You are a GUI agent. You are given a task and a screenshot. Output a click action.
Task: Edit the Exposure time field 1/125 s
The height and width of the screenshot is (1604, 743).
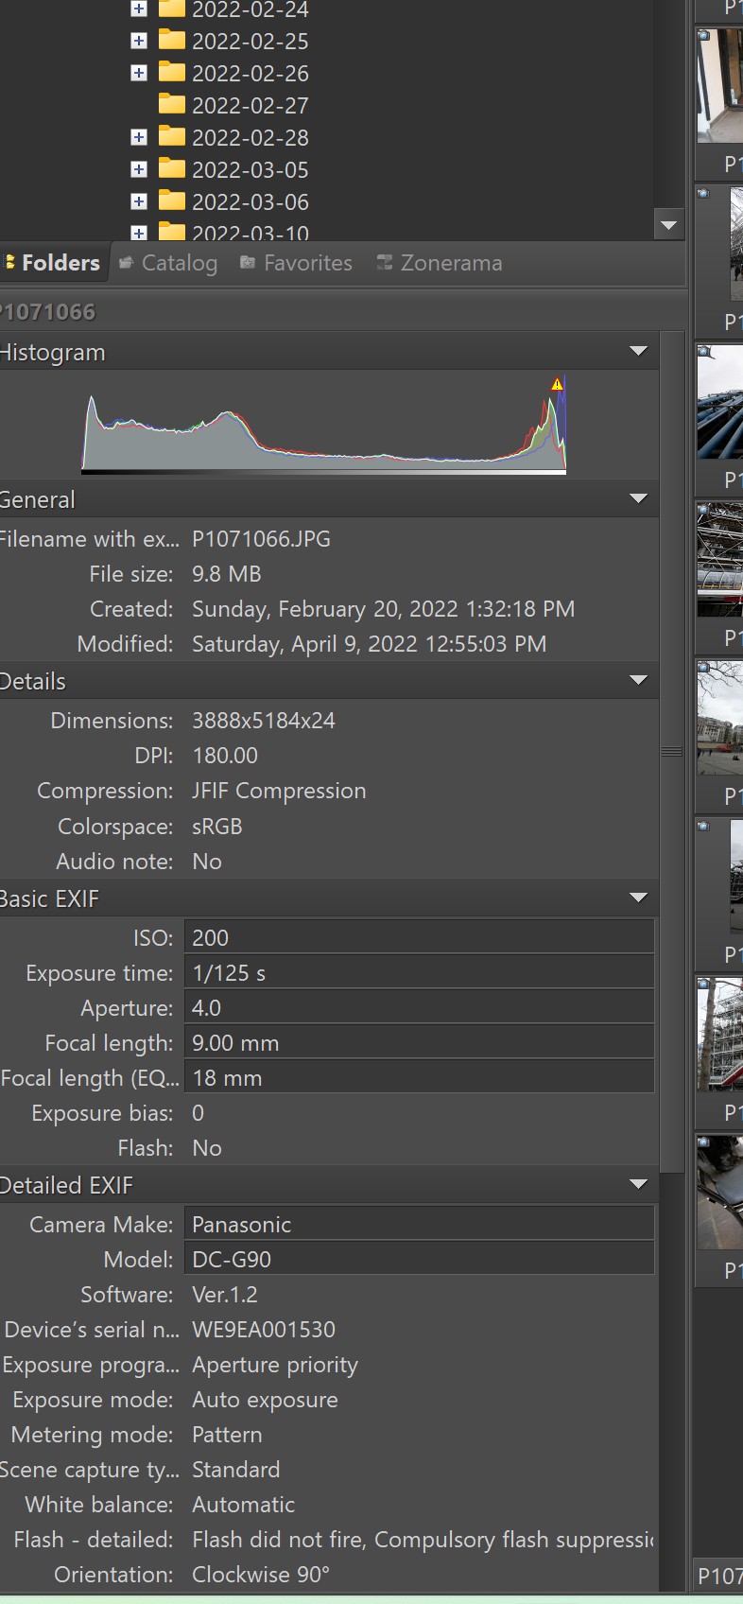tap(419, 972)
